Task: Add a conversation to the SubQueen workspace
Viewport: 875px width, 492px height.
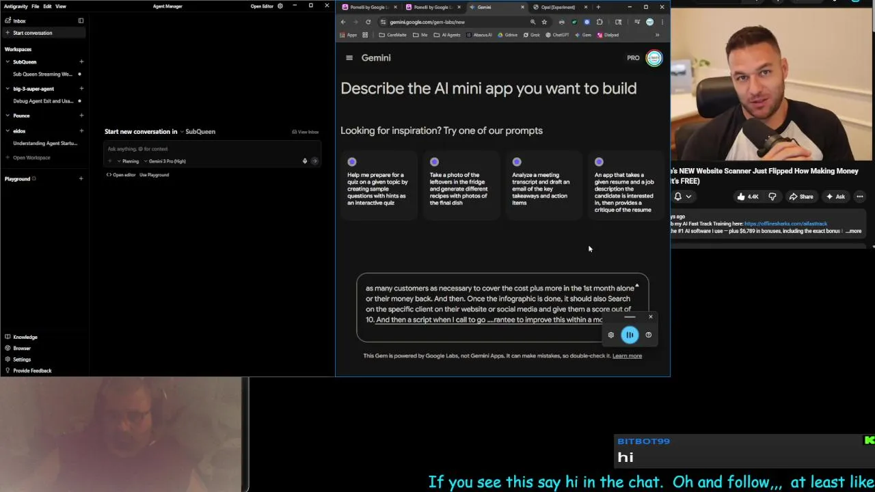Action: pos(81,61)
